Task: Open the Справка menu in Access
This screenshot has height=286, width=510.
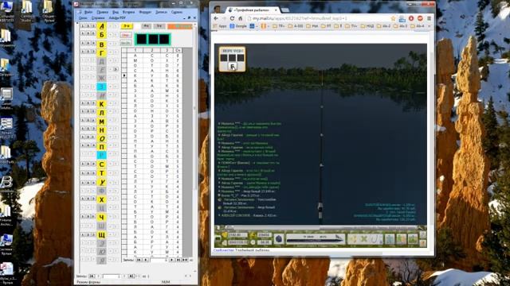Action: point(98,17)
